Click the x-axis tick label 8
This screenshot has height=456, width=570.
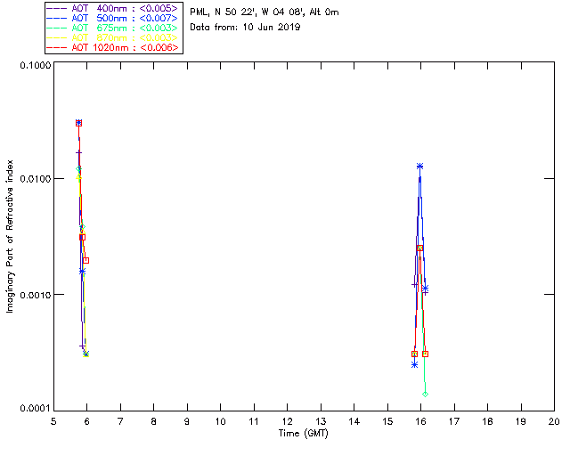[154, 421]
